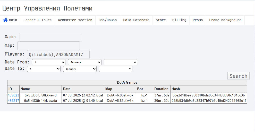The height and width of the screenshot is (132, 255).
Task: Click the DotA Games table title
Action: [127, 83]
